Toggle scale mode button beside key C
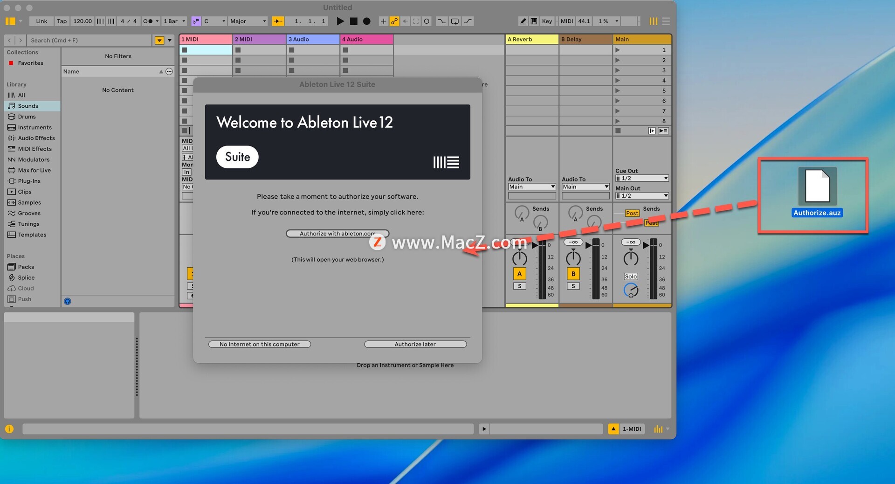The width and height of the screenshot is (895, 484). pyautogui.click(x=196, y=21)
